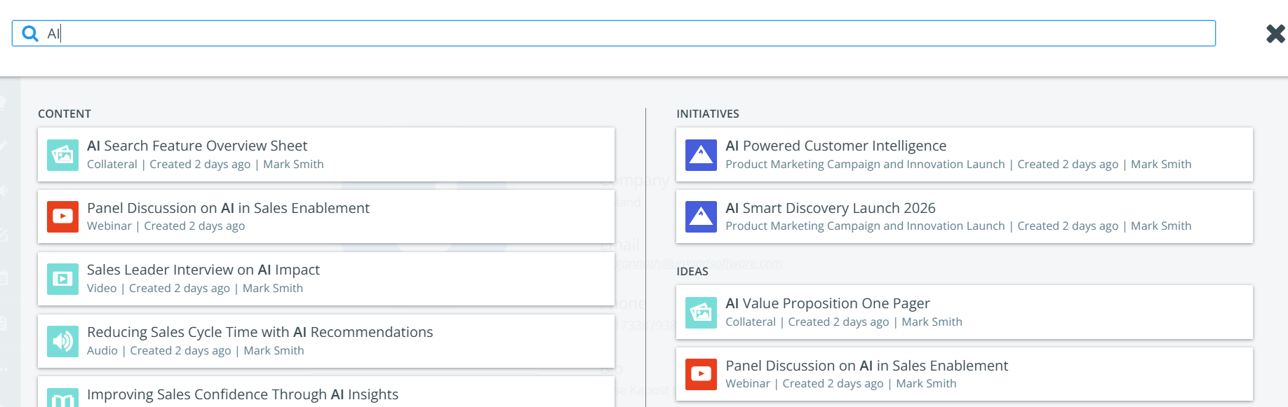Click the collateral icon for AI Search Feature sheet
The image size is (1288, 407).
point(62,155)
